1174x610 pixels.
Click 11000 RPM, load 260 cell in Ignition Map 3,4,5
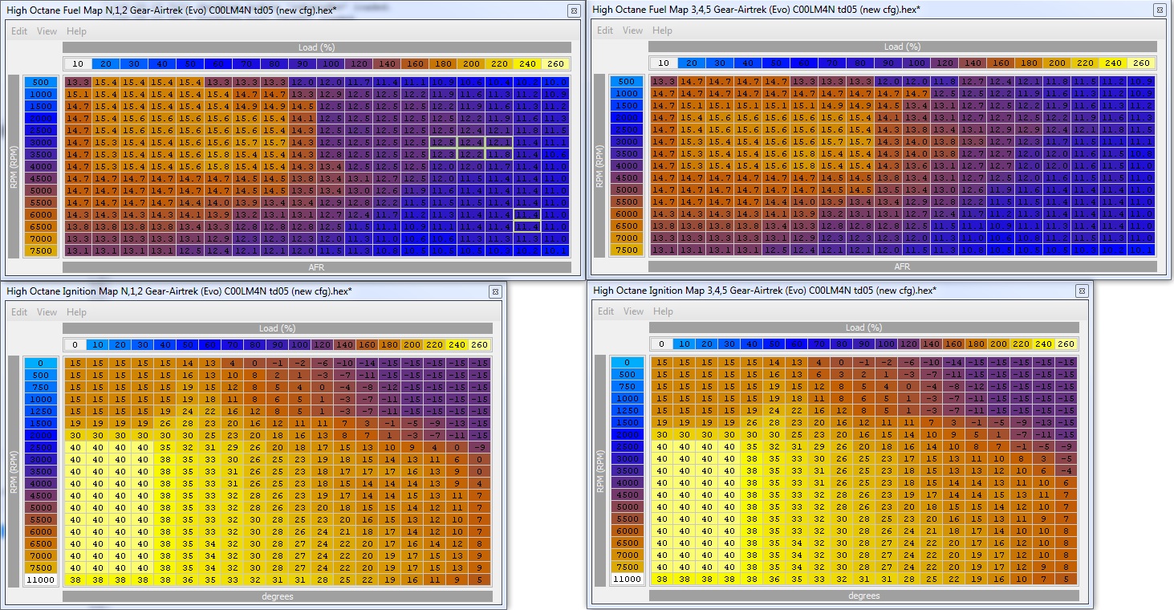1066,579
